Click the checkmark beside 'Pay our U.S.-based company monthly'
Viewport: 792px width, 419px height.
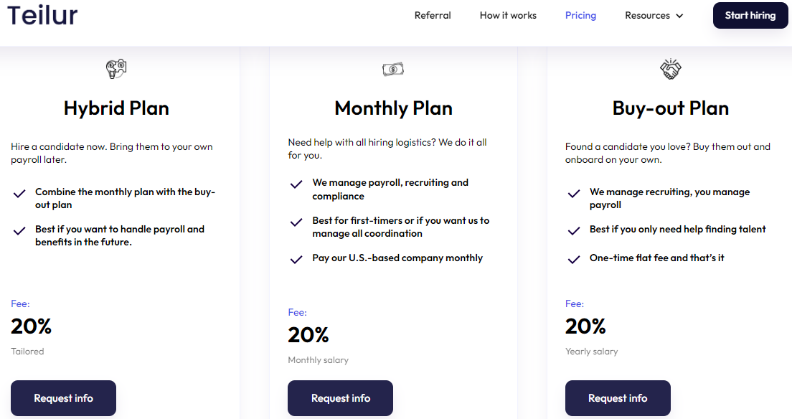pyautogui.click(x=296, y=259)
